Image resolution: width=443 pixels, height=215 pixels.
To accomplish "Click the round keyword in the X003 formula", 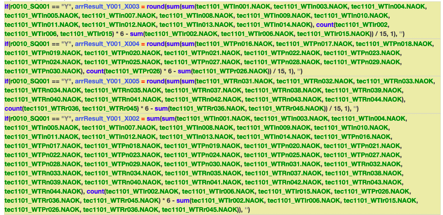I will click(x=155, y=6).
